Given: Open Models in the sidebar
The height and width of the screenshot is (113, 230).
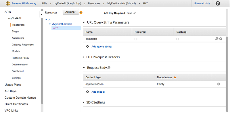Looking at the screenshot, I should (16, 51).
